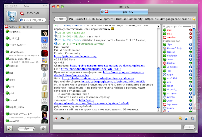The height and width of the screenshot is (137, 202).
Task: Collapse the Psi Plus account group
Action: [x=26, y=27]
